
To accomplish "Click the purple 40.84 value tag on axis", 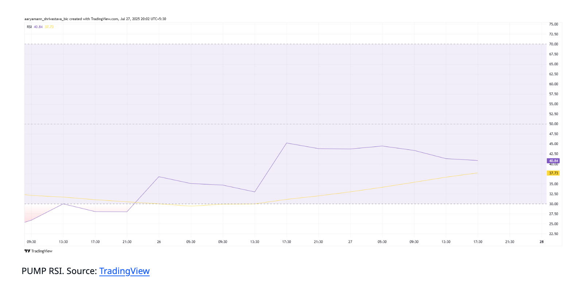I will [x=553, y=161].
